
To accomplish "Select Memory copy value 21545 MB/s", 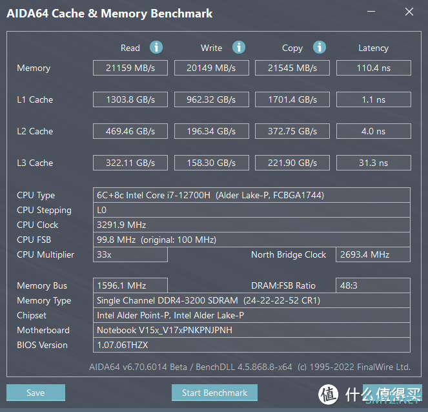I will click(x=292, y=68).
